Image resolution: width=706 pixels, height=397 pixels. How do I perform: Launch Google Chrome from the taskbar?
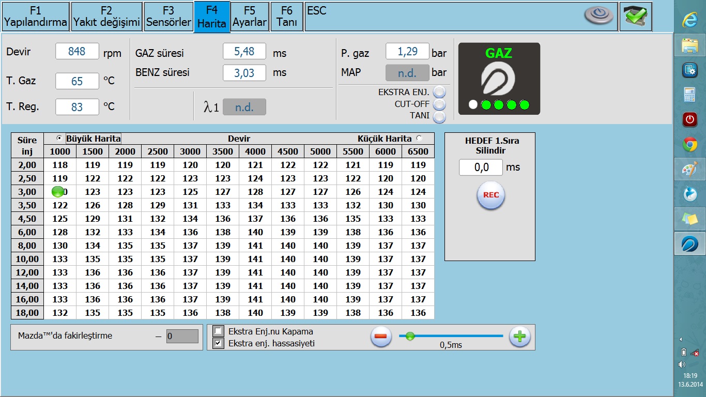(x=690, y=145)
